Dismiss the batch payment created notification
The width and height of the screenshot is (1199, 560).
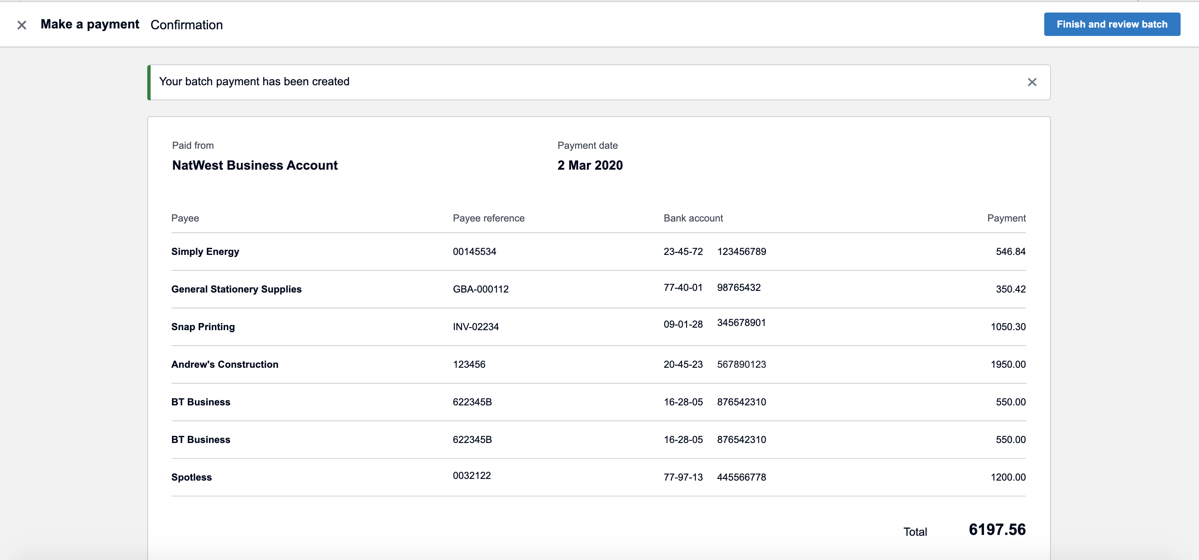[x=1032, y=82]
